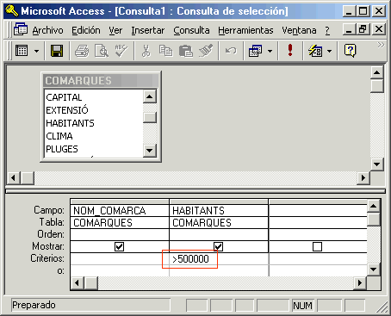Open the View datasheet toolbar button
The width and height of the screenshot is (391, 316).
(22, 51)
